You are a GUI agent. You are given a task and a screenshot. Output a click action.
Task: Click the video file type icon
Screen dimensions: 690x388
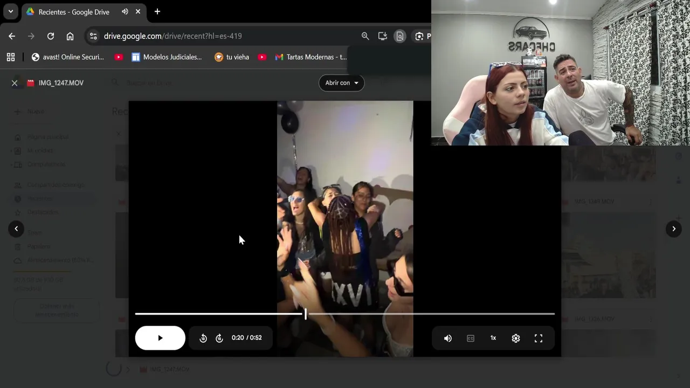31,83
